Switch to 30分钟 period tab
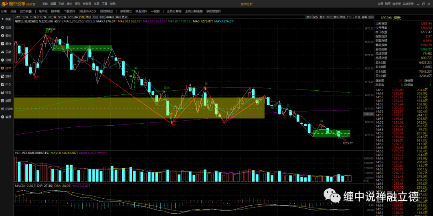This screenshot has height=216, width=433. 52,17
